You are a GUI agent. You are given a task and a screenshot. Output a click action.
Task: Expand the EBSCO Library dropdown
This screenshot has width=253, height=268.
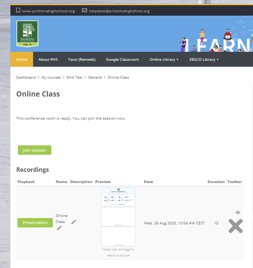[204, 60]
